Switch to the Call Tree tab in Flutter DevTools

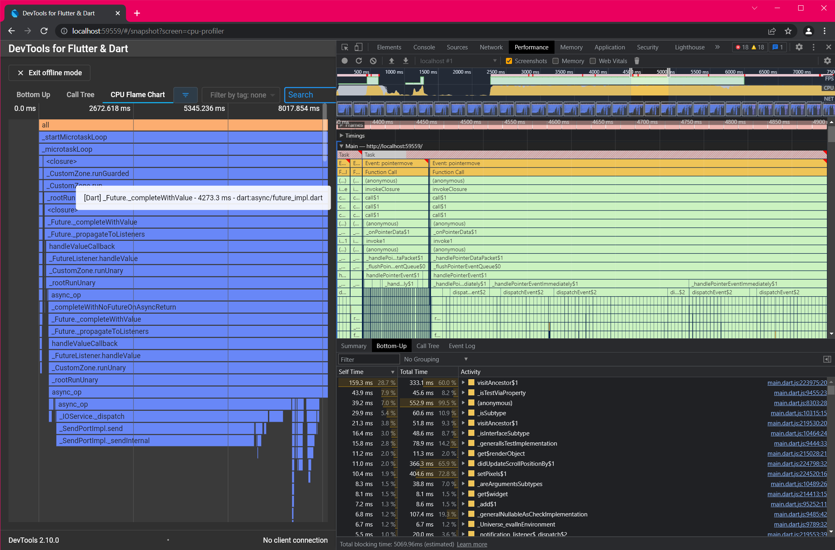pyautogui.click(x=81, y=95)
